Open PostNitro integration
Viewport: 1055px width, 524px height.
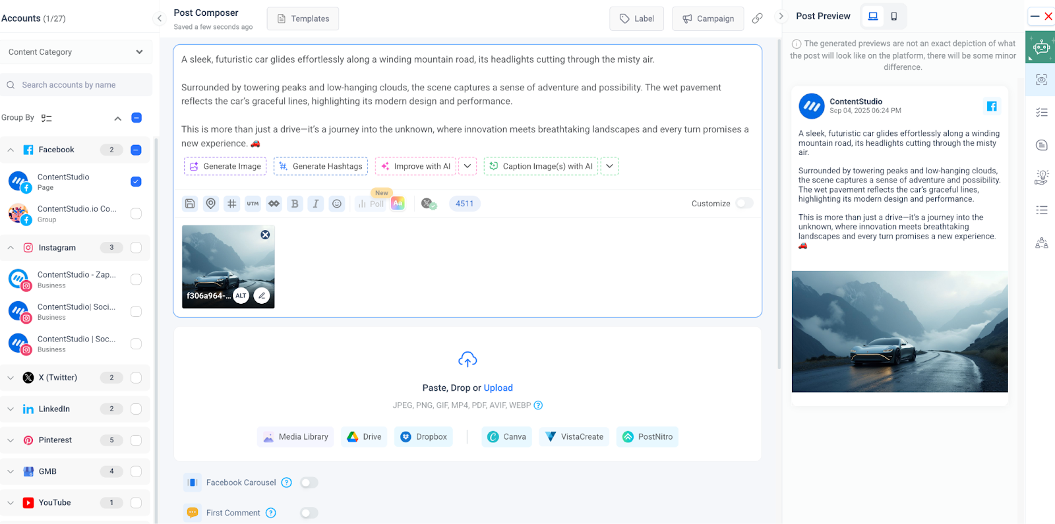pos(648,437)
